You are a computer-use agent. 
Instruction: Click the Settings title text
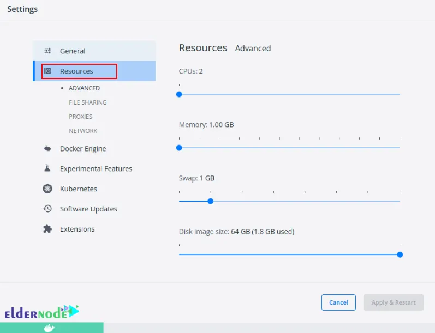(x=22, y=9)
